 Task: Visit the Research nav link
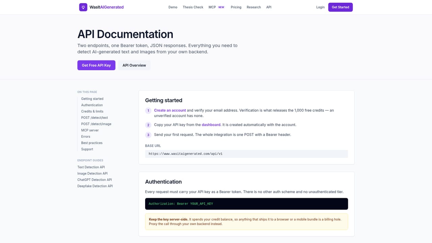(254, 7)
